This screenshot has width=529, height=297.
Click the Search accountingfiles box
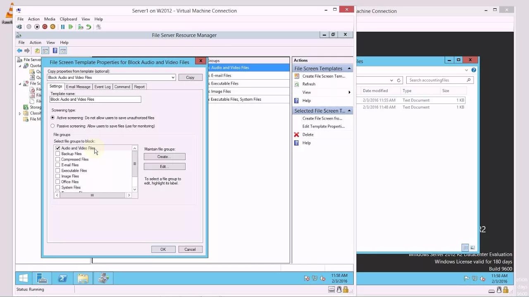tap(440, 80)
